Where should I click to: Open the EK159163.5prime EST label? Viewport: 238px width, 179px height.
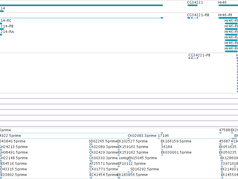pyautogui.click(x=133, y=147)
